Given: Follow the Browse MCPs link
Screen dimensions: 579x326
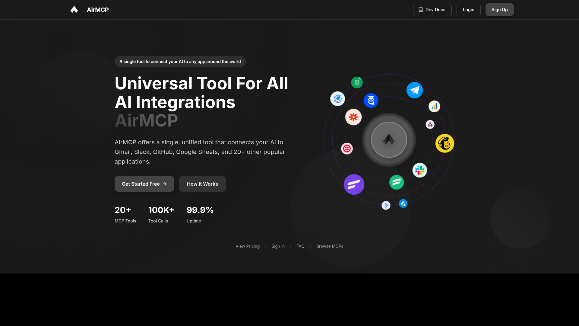Looking at the screenshot, I should pyautogui.click(x=330, y=246).
